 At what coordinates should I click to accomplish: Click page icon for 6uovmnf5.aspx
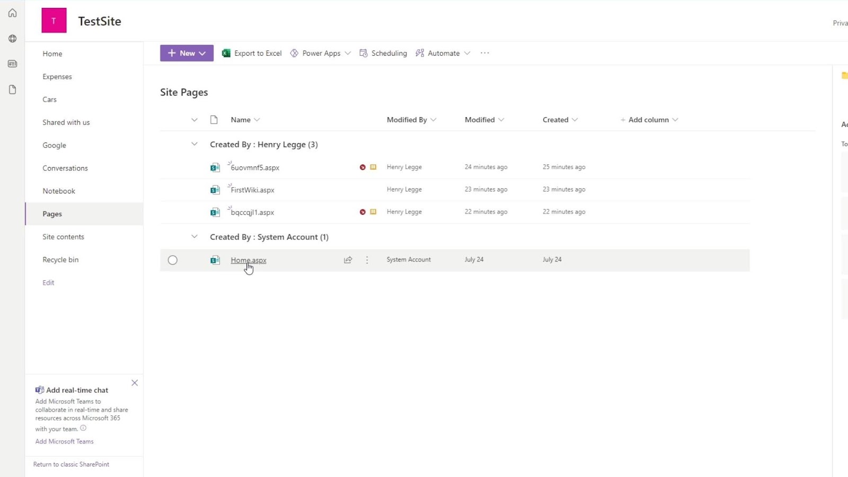215,167
